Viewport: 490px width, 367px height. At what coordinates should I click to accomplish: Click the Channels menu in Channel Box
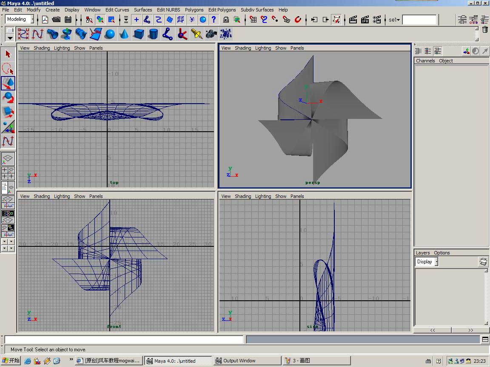pyautogui.click(x=425, y=61)
